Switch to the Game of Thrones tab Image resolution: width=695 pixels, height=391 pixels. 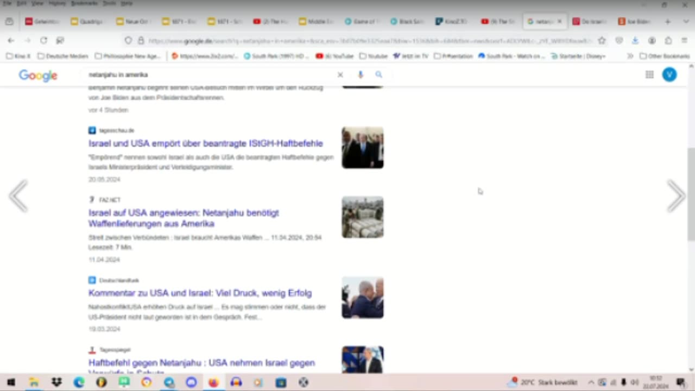point(362,22)
